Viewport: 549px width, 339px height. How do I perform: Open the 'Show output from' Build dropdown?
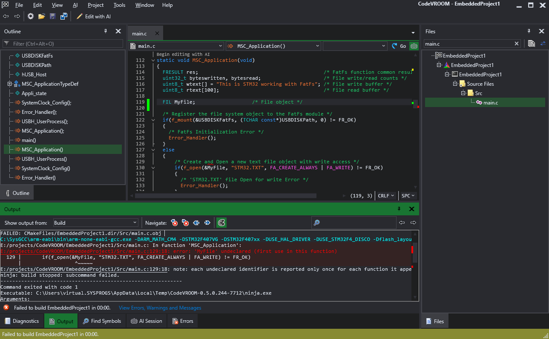(x=96, y=223)
